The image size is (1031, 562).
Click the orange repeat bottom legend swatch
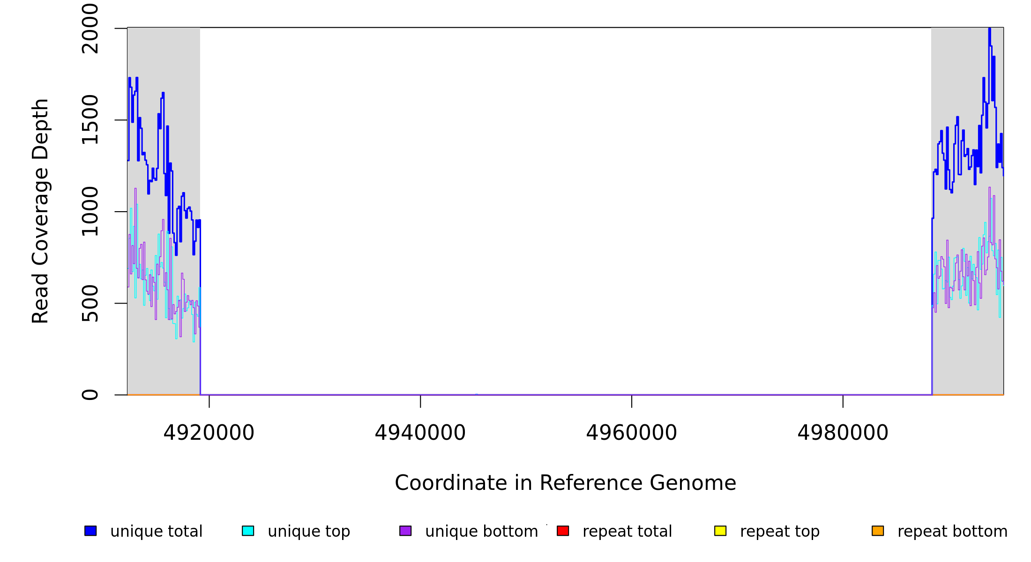[878, 531]
